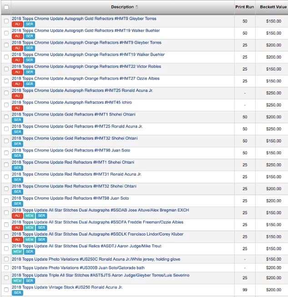Open Autograph Gold Refractors #HMT9 Gleyber Torres link
288x297 pixels.
84,19
